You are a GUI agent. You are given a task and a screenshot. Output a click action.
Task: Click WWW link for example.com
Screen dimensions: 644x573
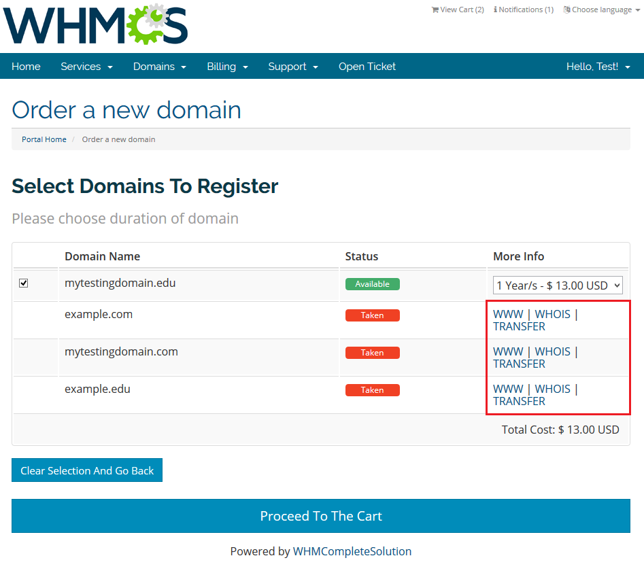coord(508,314)
